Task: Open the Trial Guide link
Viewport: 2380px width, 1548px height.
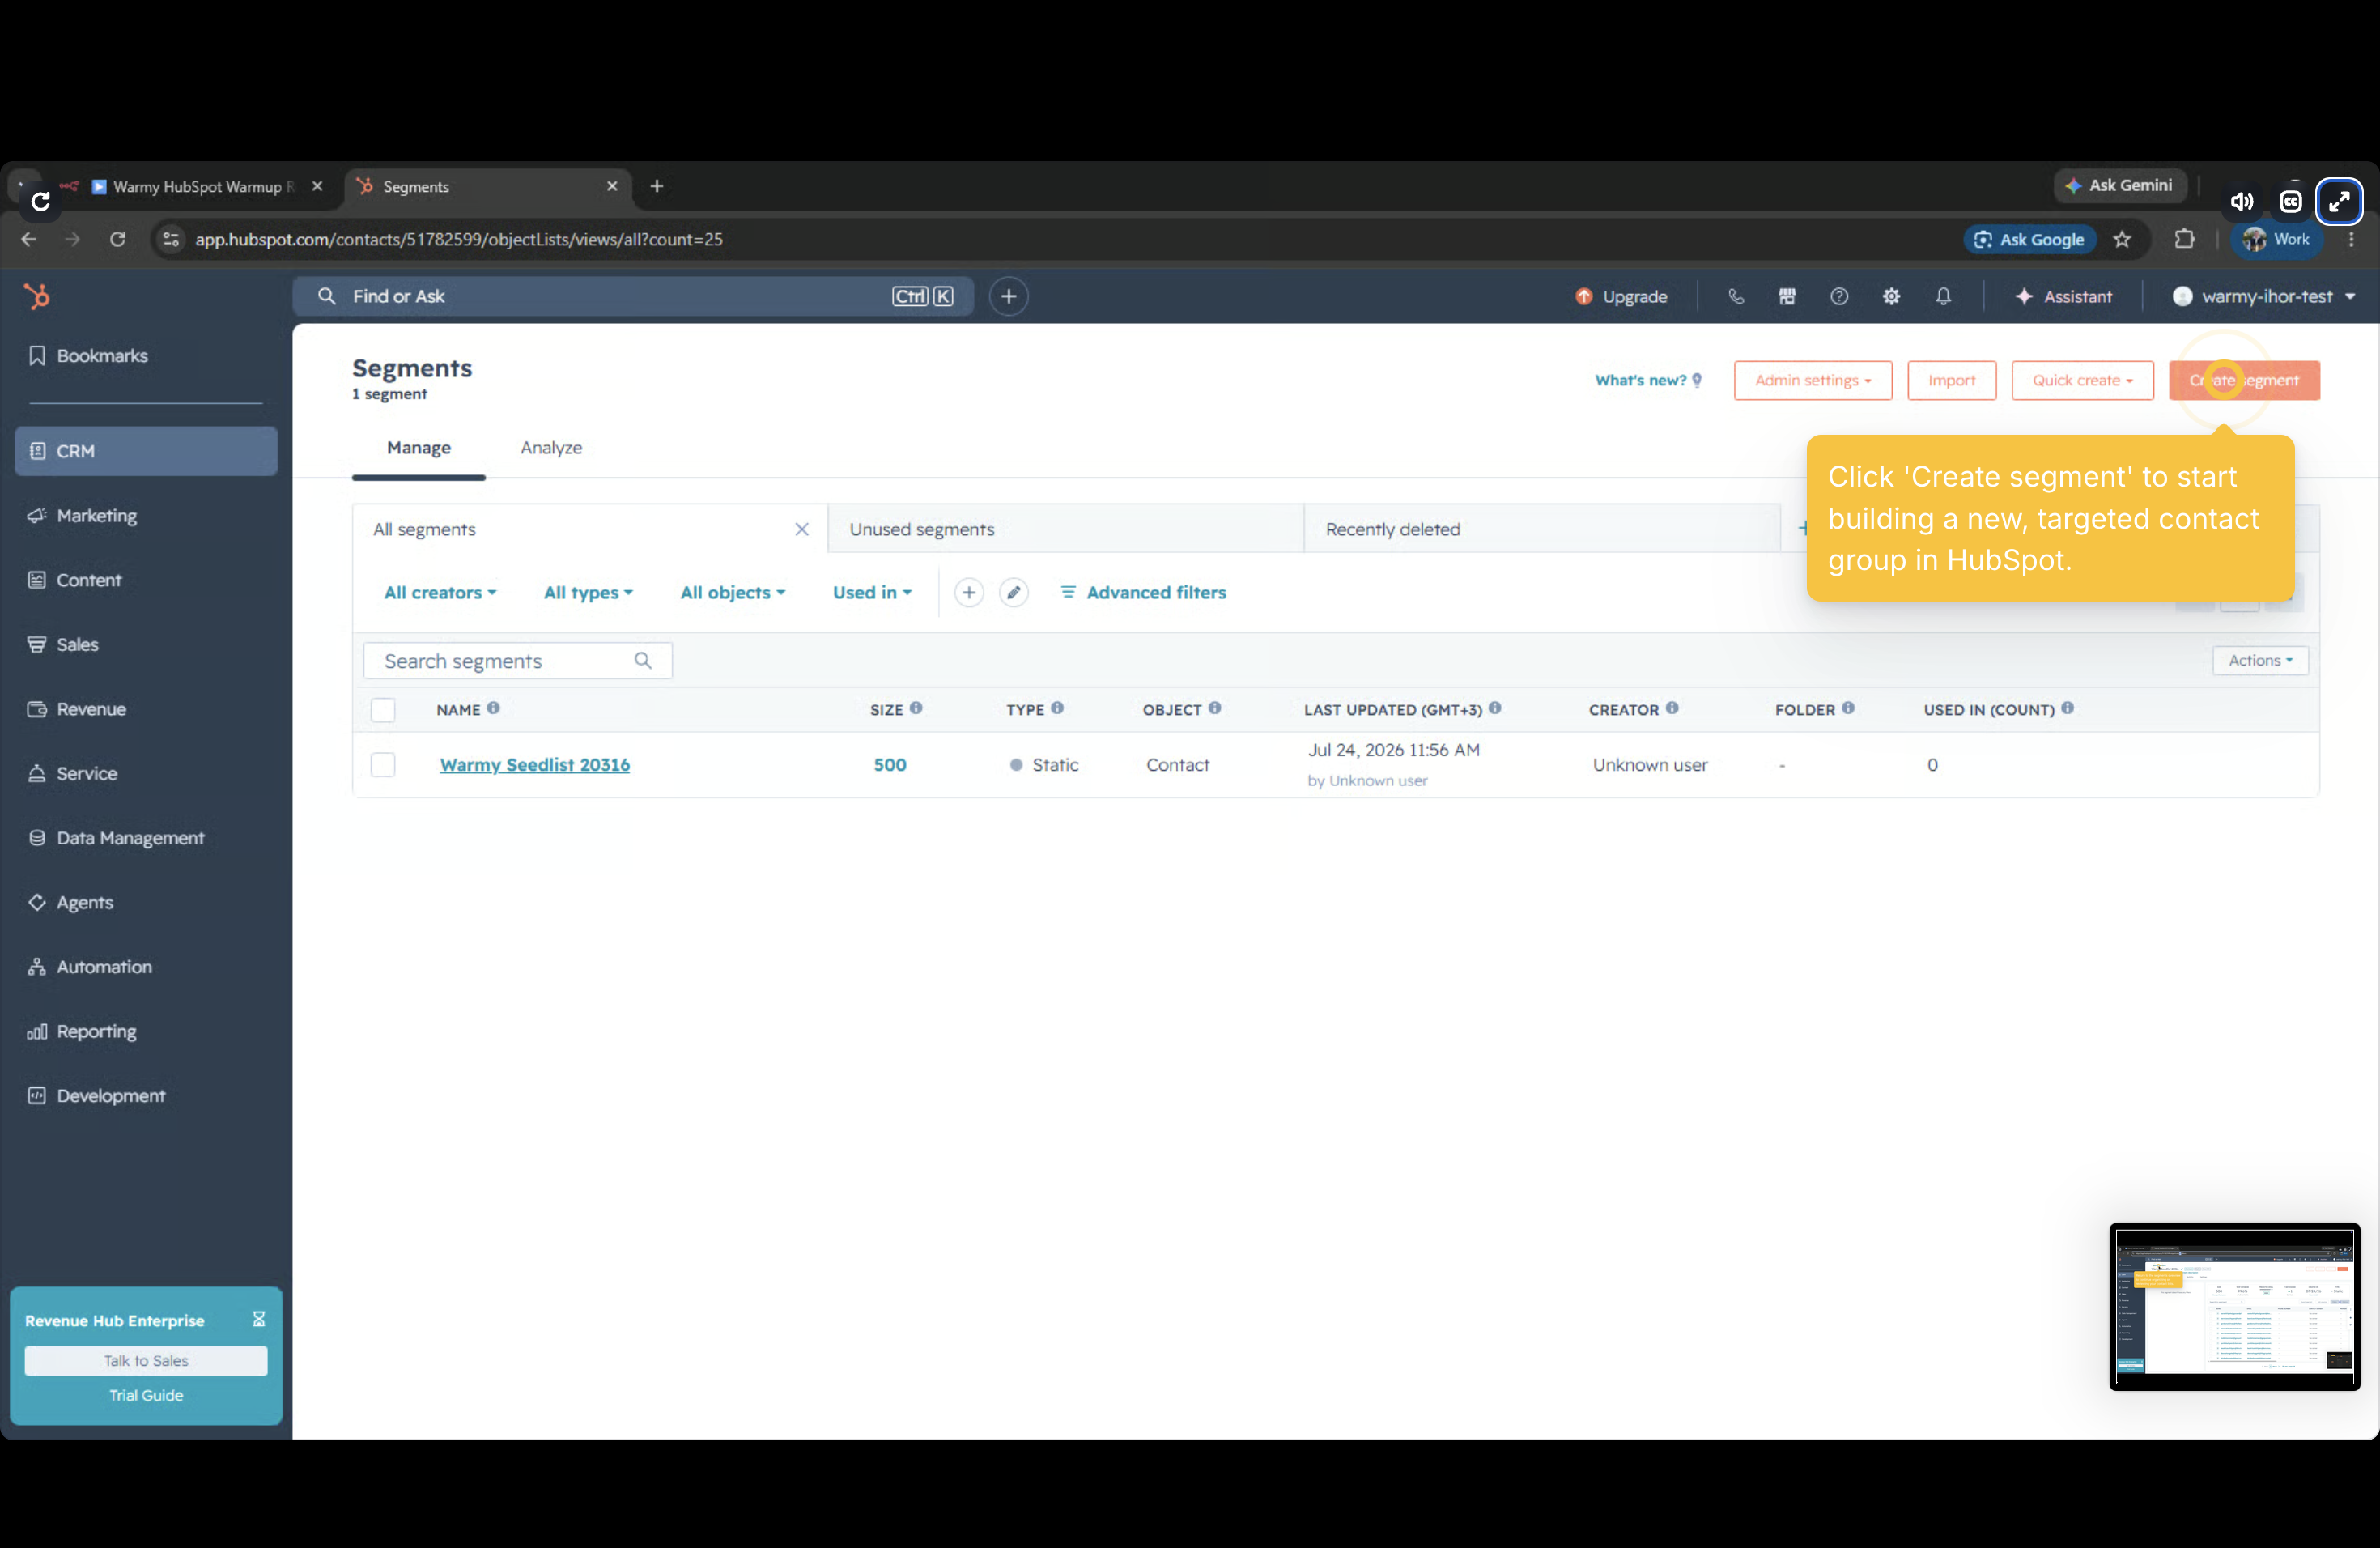Action: point(146,1396)
